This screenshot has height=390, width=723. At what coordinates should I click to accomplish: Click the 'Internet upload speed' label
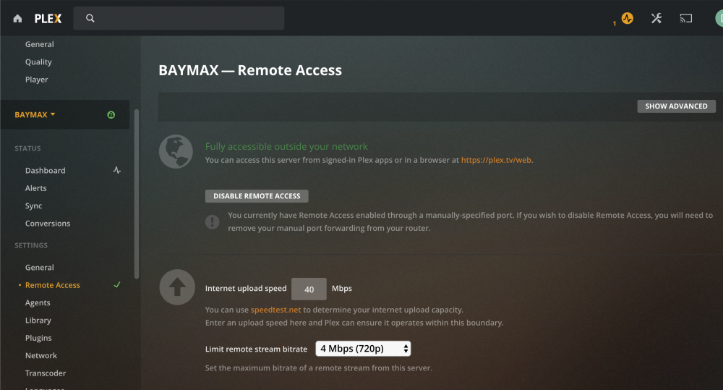[x=246, y=289]
